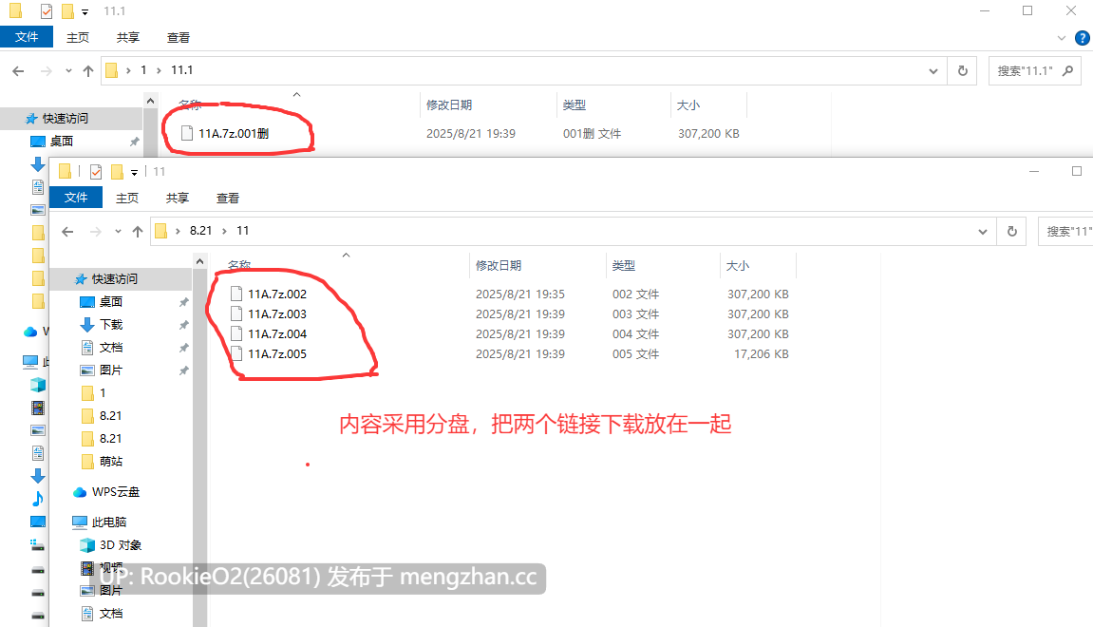1093x627 pixels.
Task: Click the up arrow of the 11.1 sidebar scrollbar
Action: click(151, 101)
